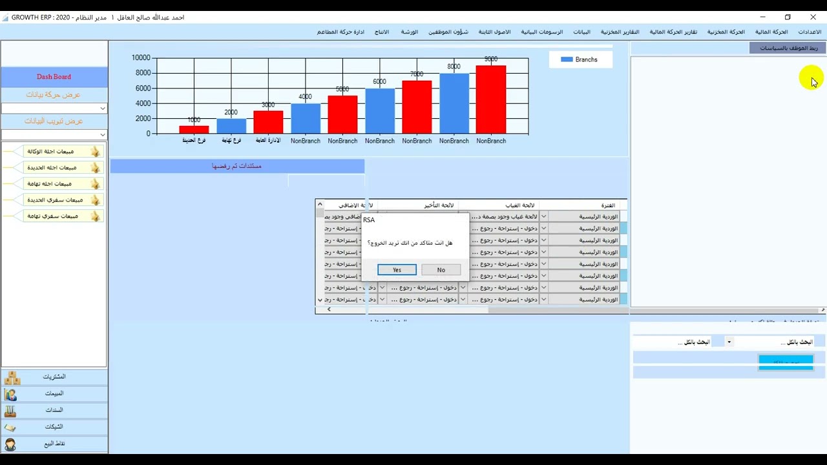Image resolution: width=827 pixels, height=465 pixels.
Task: Open the نقاط البيع section
Action: (x=54, y=444)
